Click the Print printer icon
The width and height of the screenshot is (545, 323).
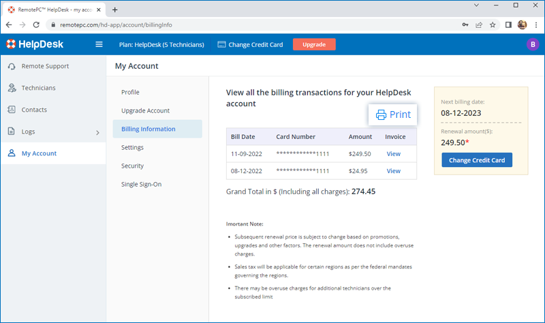381,114
